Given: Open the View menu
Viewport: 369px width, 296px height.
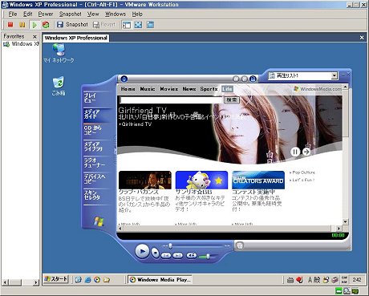Looking at the screenshot, I should click(x=93, y=14).
